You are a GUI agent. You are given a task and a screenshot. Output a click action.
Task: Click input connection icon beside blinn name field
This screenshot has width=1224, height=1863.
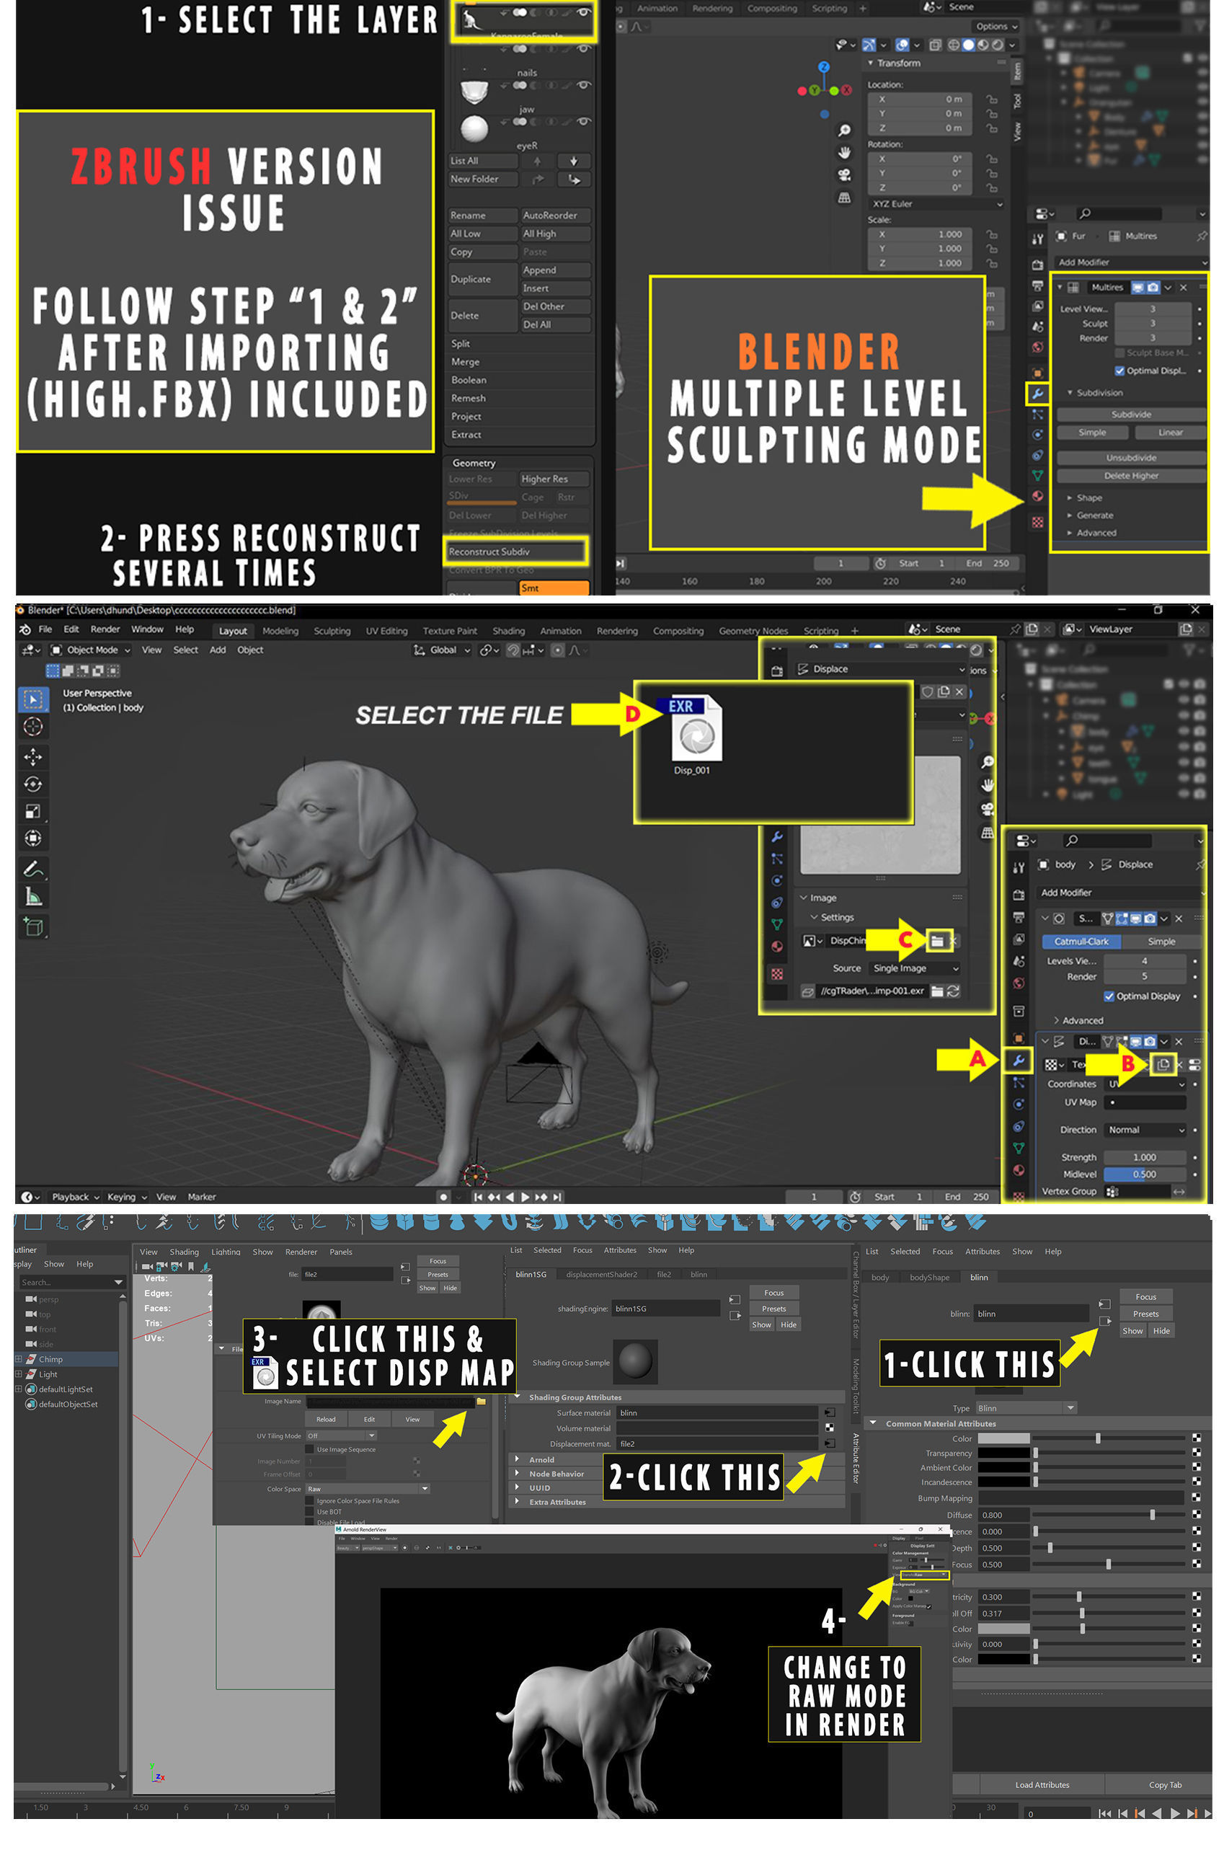click(1103, 1304)
